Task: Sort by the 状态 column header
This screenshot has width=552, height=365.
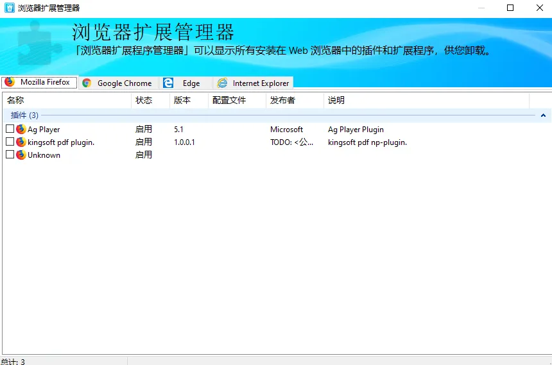Action: pos(151,100)
